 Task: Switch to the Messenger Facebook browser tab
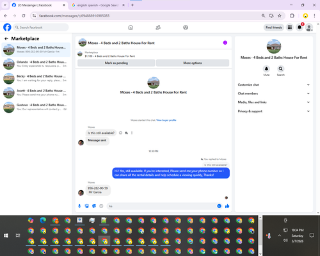38,5
